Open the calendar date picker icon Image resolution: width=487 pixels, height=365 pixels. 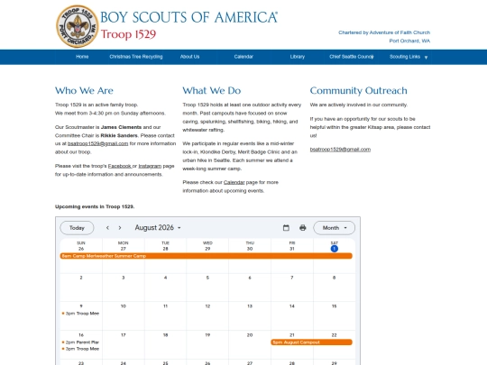pos(286,228)
